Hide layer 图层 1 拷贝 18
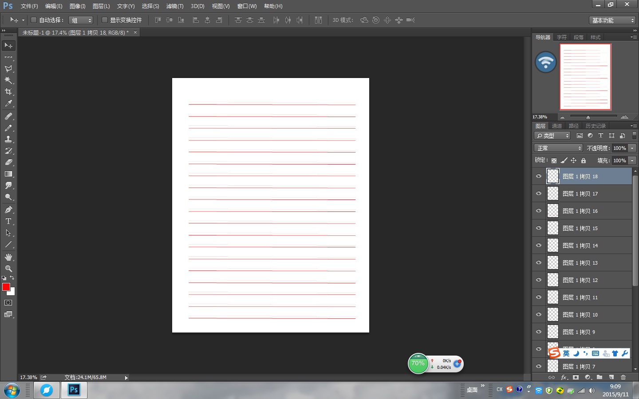639x399 pixels. [x=539, y=176]
